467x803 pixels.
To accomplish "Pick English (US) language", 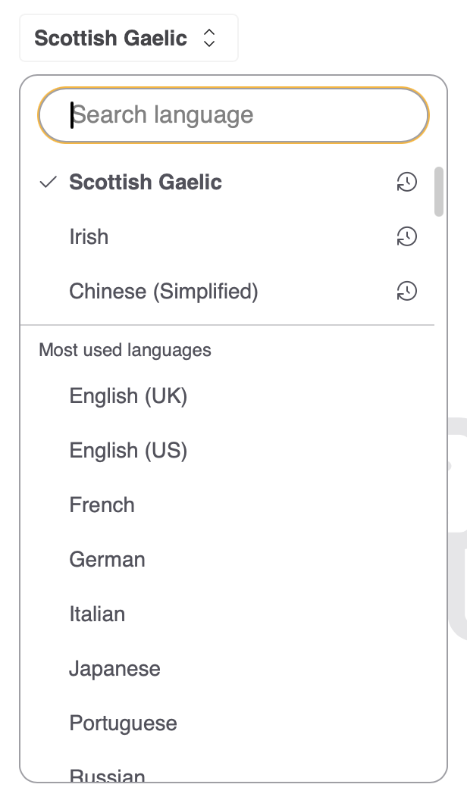I will [x=128, y=451].
